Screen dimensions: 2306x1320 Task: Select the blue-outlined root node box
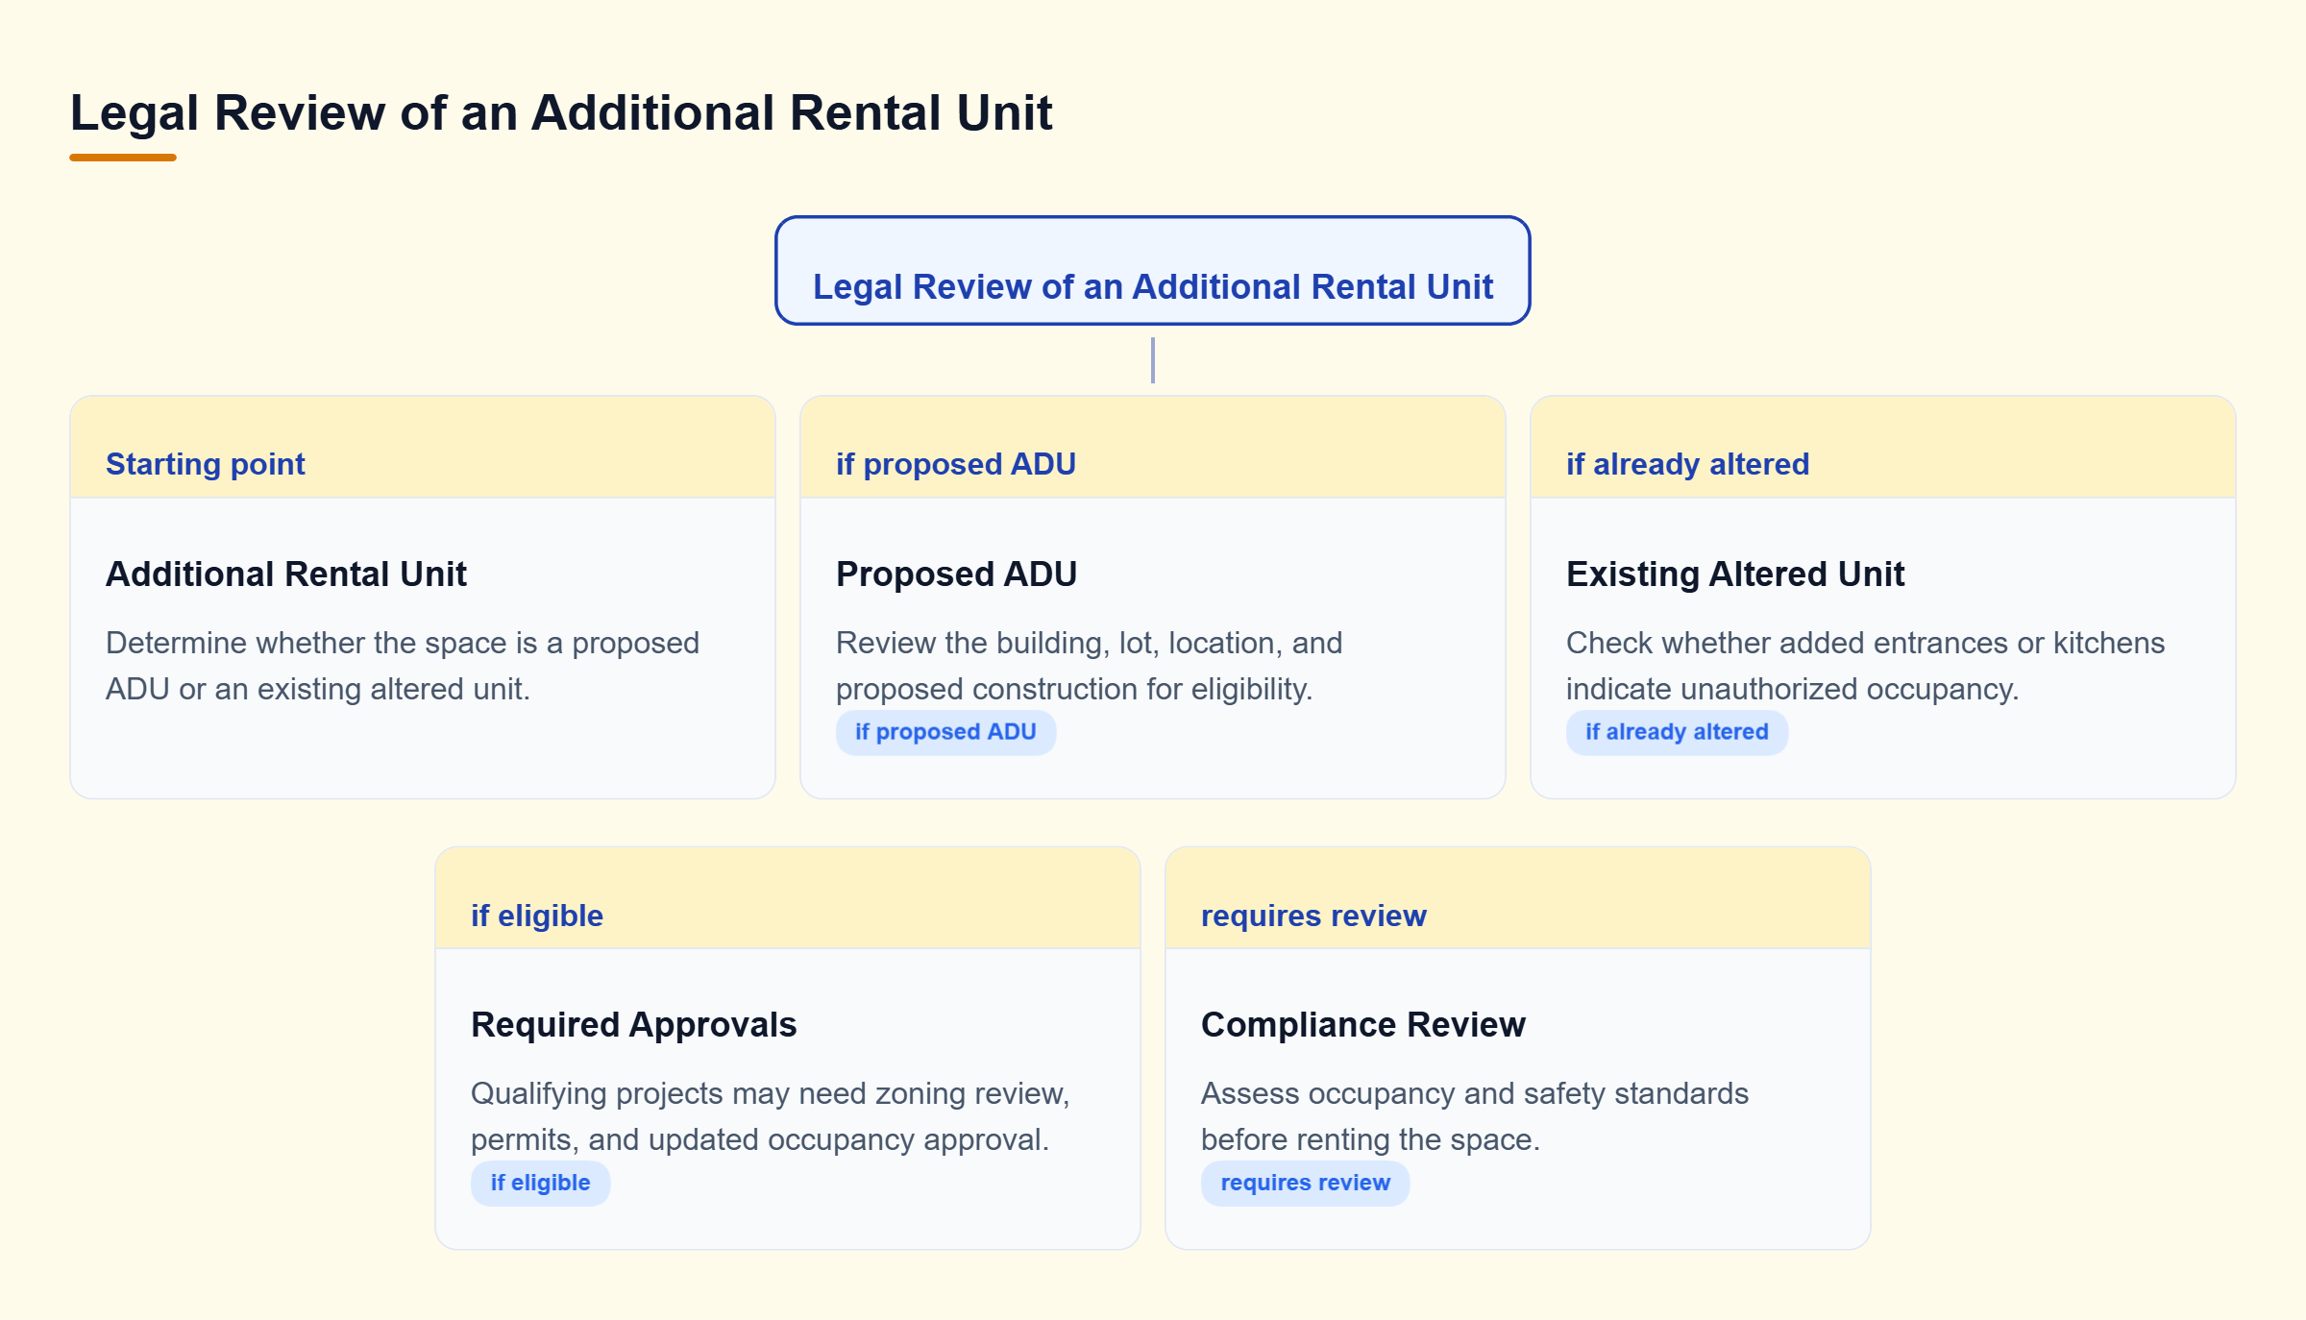[x=1152, y=271]
